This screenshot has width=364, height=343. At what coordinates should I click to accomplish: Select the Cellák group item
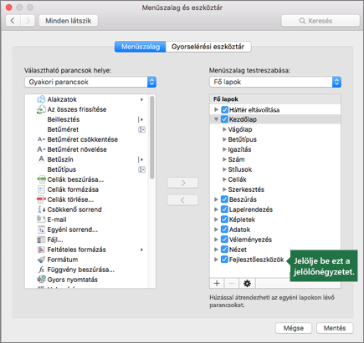[238, 179]
